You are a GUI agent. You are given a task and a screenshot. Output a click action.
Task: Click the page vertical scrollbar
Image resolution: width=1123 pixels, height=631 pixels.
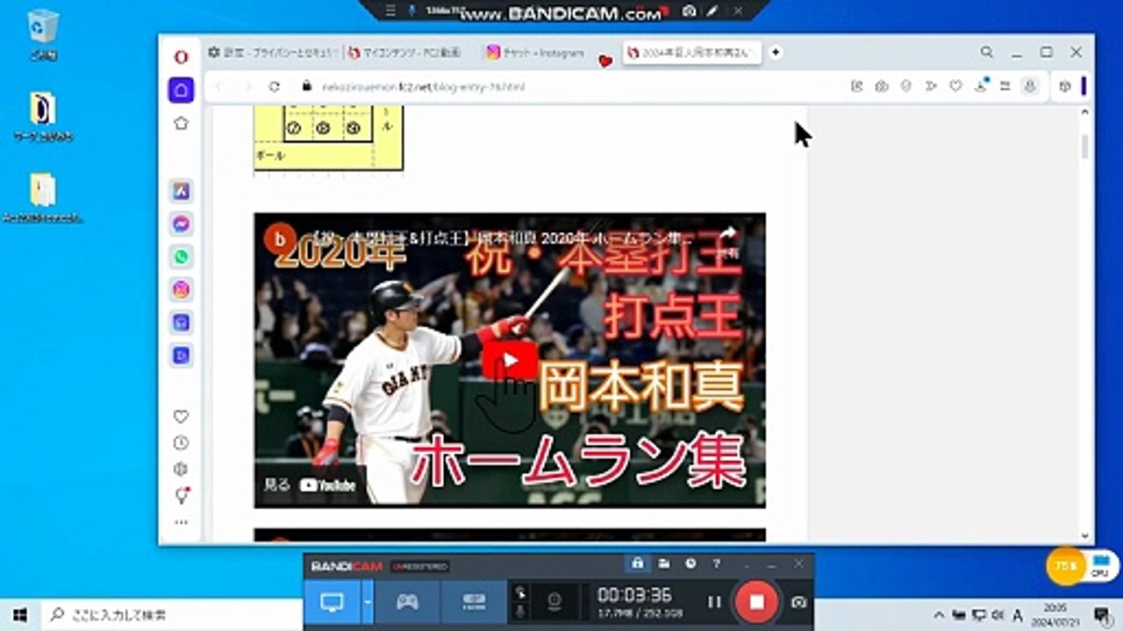click(x=1085, y=147)
